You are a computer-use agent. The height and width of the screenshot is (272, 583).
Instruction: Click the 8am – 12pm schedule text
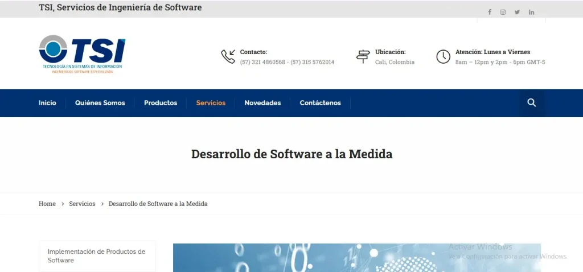(500, 62)
